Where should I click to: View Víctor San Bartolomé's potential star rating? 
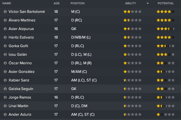click(x=166, y=12)
